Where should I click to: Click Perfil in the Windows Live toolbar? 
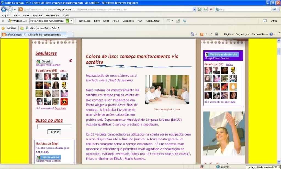(x=97, y=21)
